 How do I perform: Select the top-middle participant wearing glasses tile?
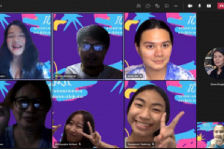88,46
